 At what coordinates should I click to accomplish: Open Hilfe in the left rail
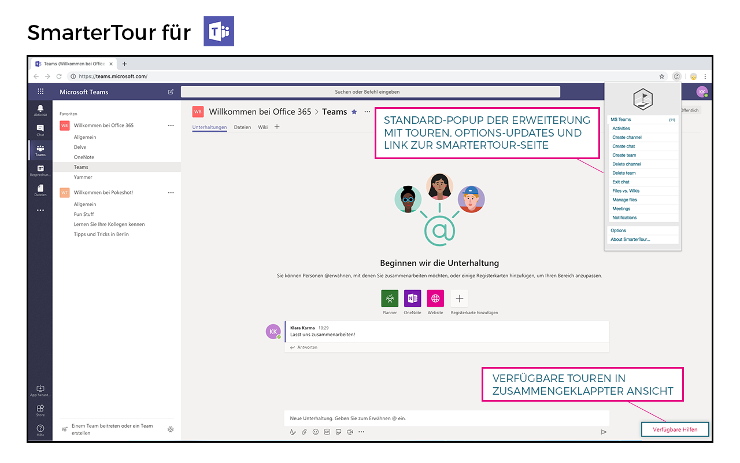point(40,431)
